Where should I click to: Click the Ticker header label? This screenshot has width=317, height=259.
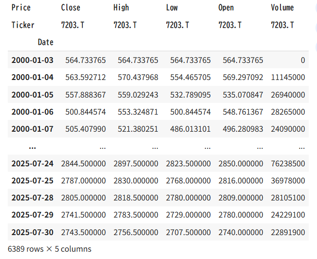[23, 25]
